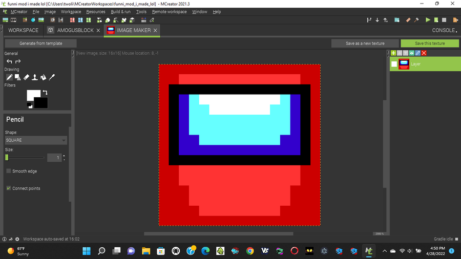Open the File menu
This screenshot has height=259, width=461.
[x=36, y=12]
